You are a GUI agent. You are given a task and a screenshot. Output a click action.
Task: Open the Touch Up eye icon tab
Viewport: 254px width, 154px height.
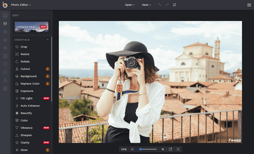5,32
